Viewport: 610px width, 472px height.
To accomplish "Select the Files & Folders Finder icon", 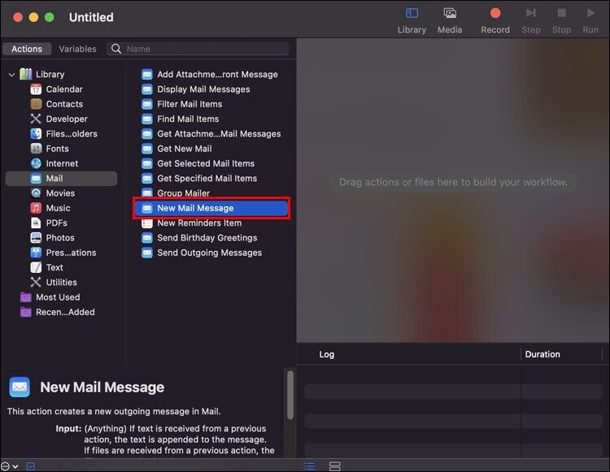I will click(36, 133).
